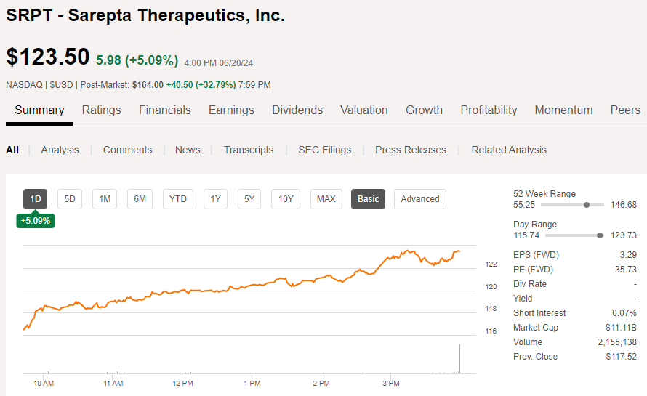Open the Earnings tab
This screenshot has height=396, width=647.
pos(231,110)
